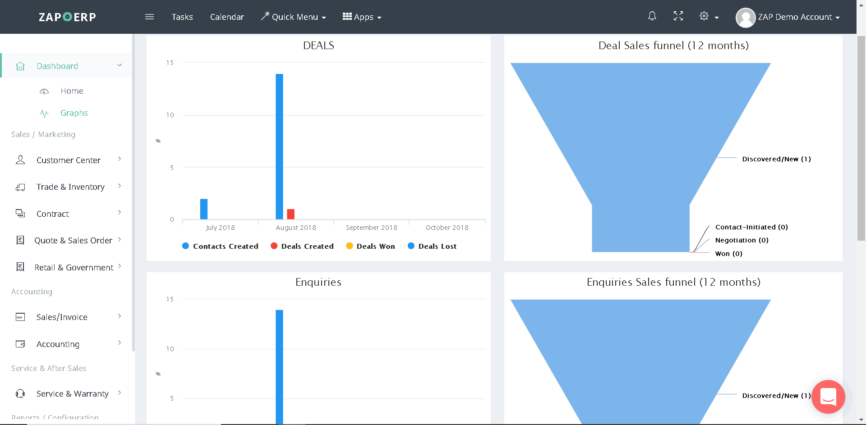Screen dimensions: 866x425
Task: Open ZAP Demo Account menu
Action: click(798, 17)
